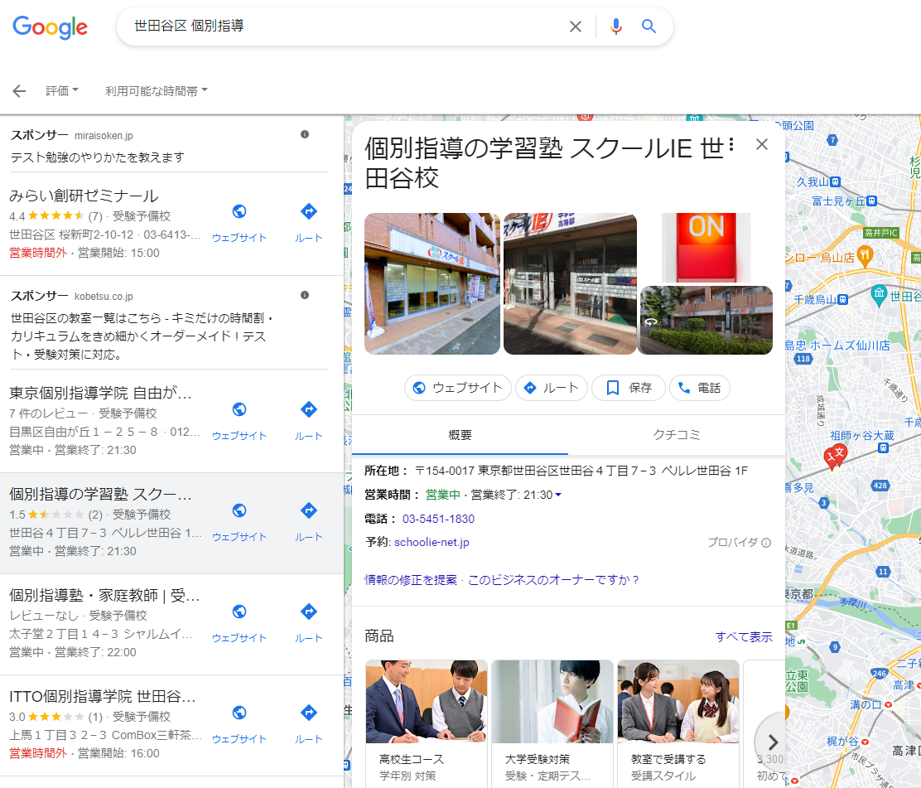
Task: Open the 高校生コース product card
Action: pos(427,723)
